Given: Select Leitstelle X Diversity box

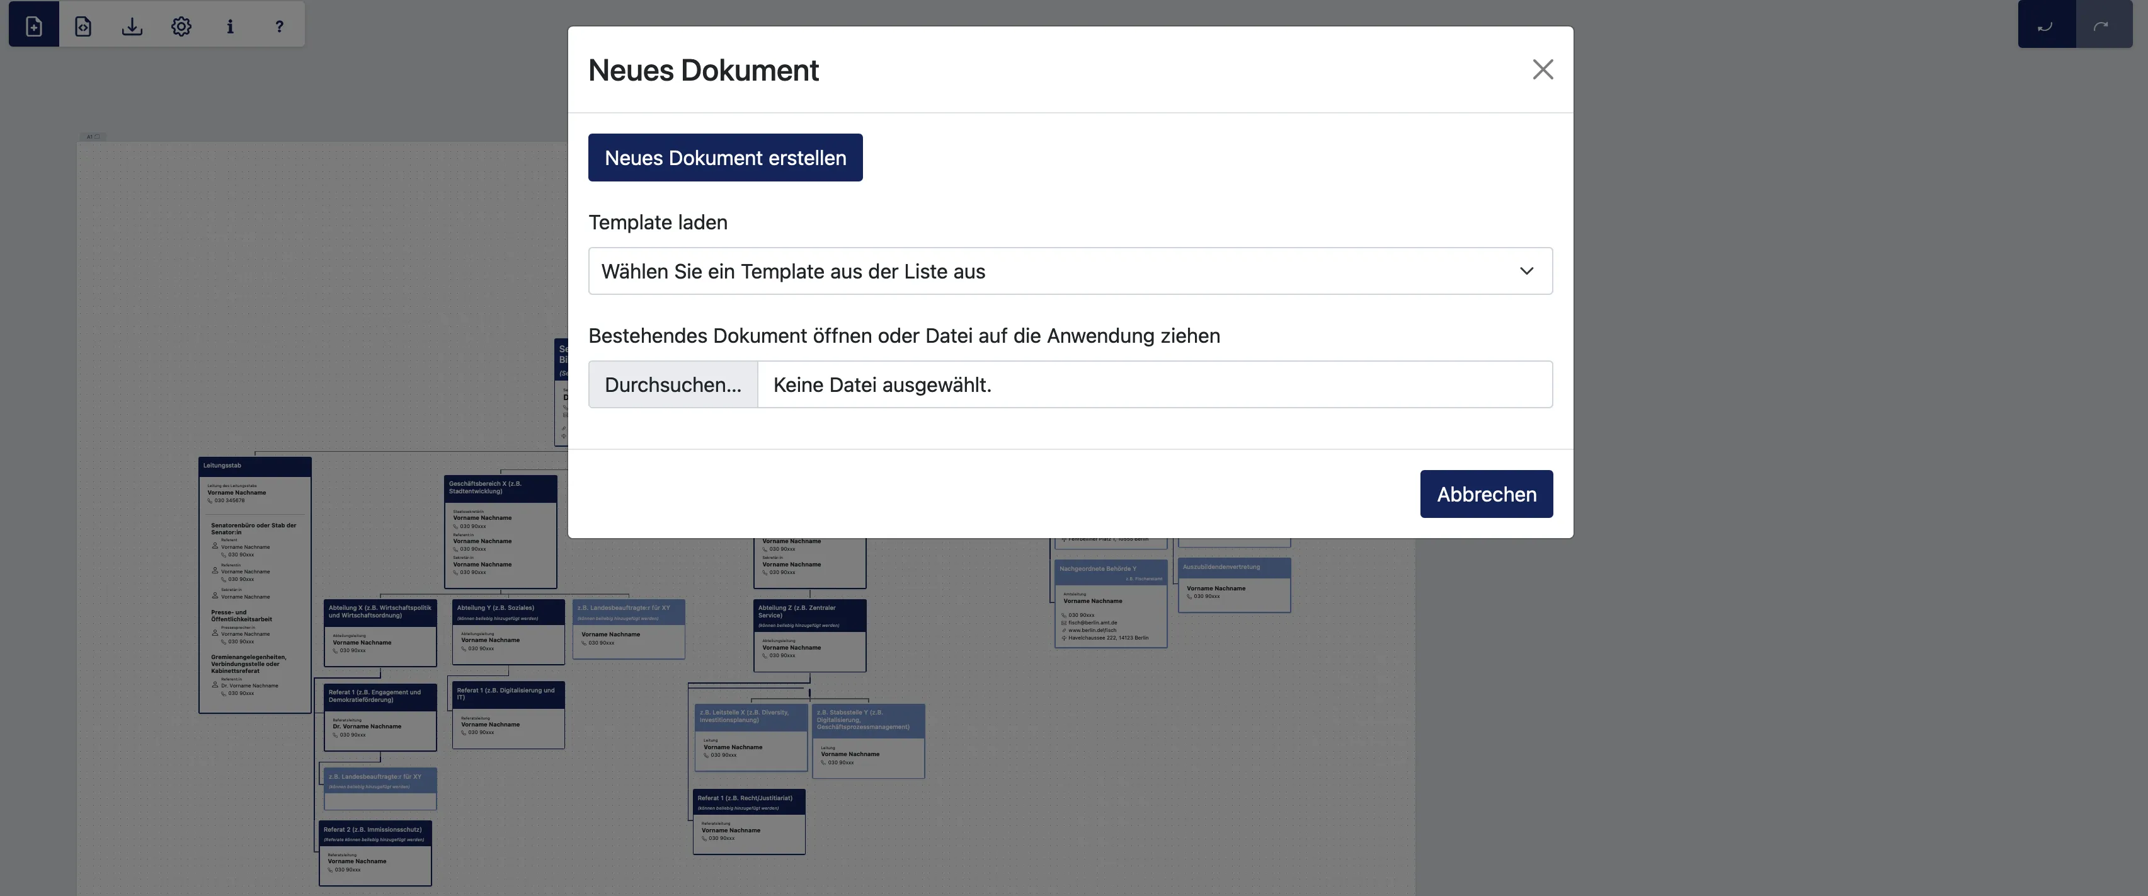Looking at the screenshot, I should tap(751, 737).
